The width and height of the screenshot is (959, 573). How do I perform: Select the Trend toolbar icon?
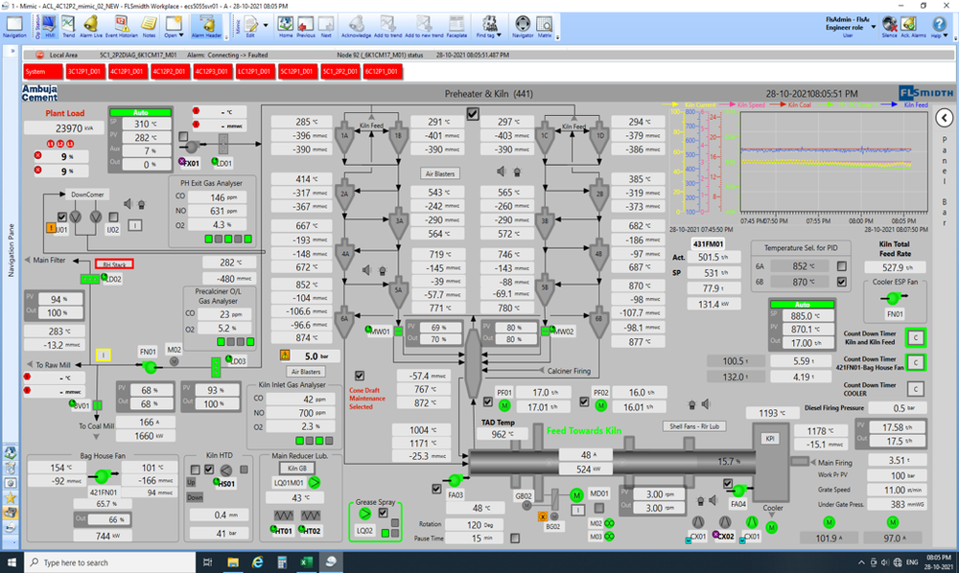pyautogui.click(x=69, y=25)
